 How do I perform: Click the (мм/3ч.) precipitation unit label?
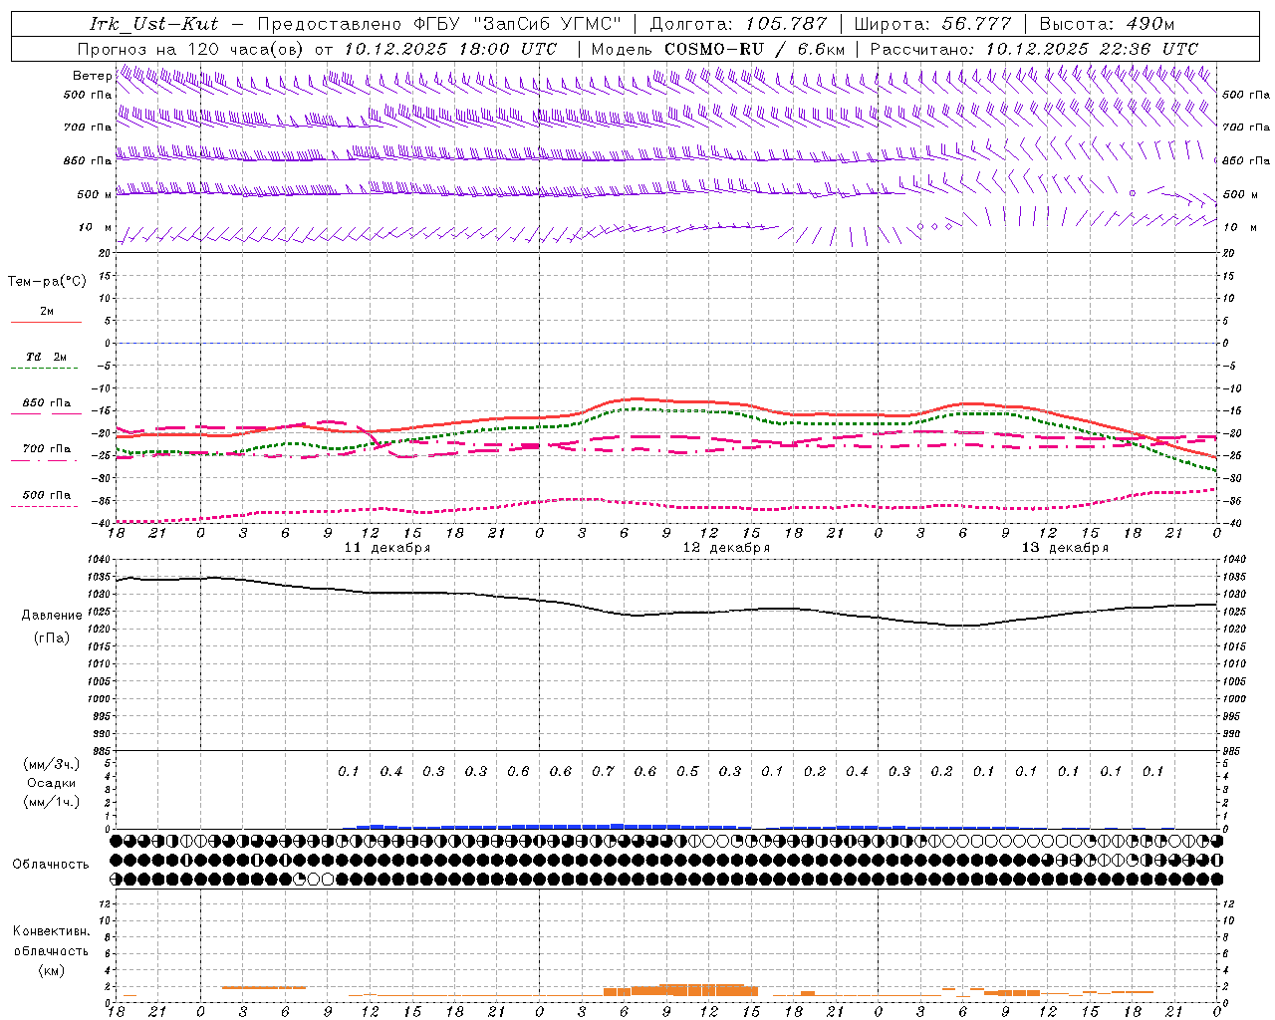coord(52,764)
